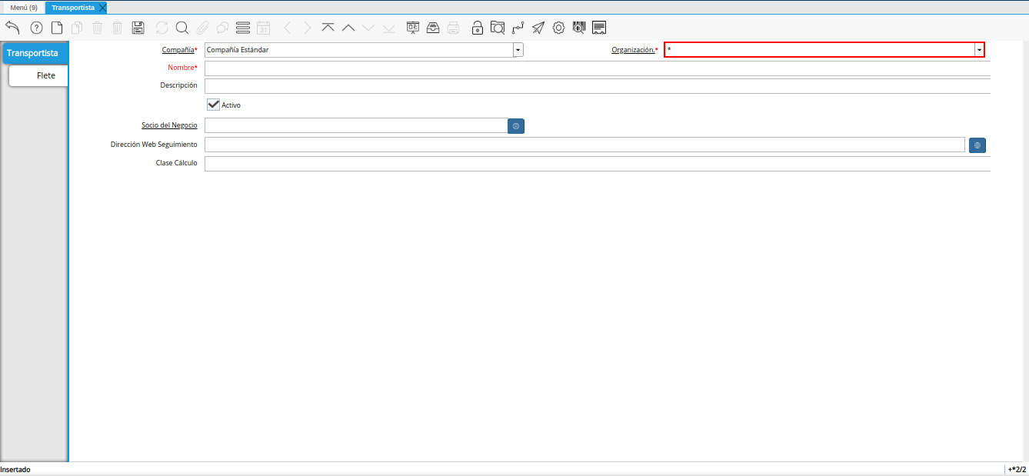
Task: Create a new record with page icon
Action: tap(57, 28)
